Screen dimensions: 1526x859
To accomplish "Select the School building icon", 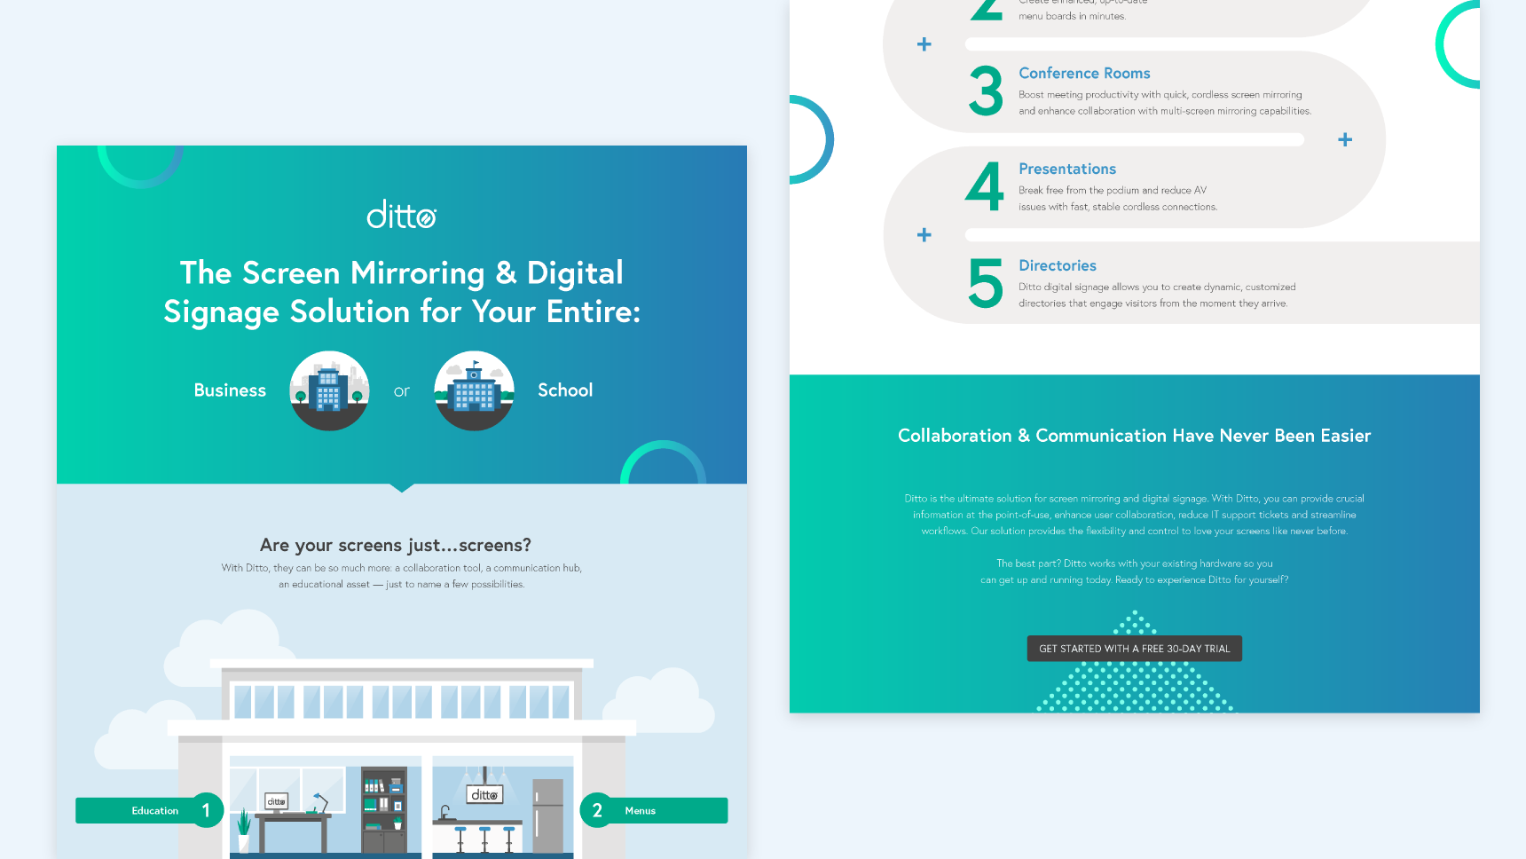I will pyautogui.click(x=474, y=390).
